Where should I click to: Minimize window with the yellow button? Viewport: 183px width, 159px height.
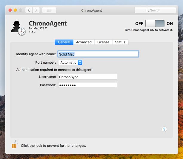[15, 10]
